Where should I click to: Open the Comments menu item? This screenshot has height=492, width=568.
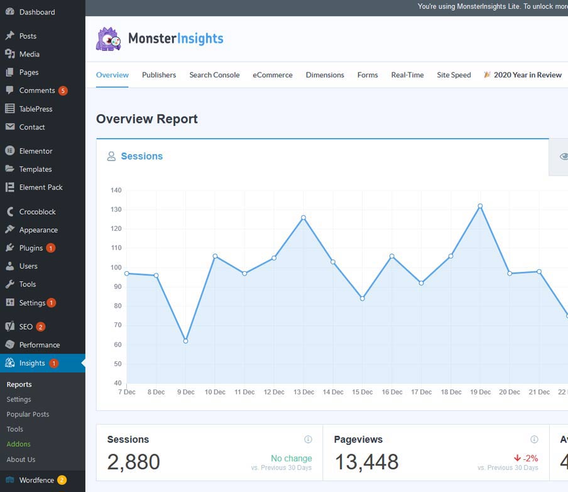(x=43, y=91)
